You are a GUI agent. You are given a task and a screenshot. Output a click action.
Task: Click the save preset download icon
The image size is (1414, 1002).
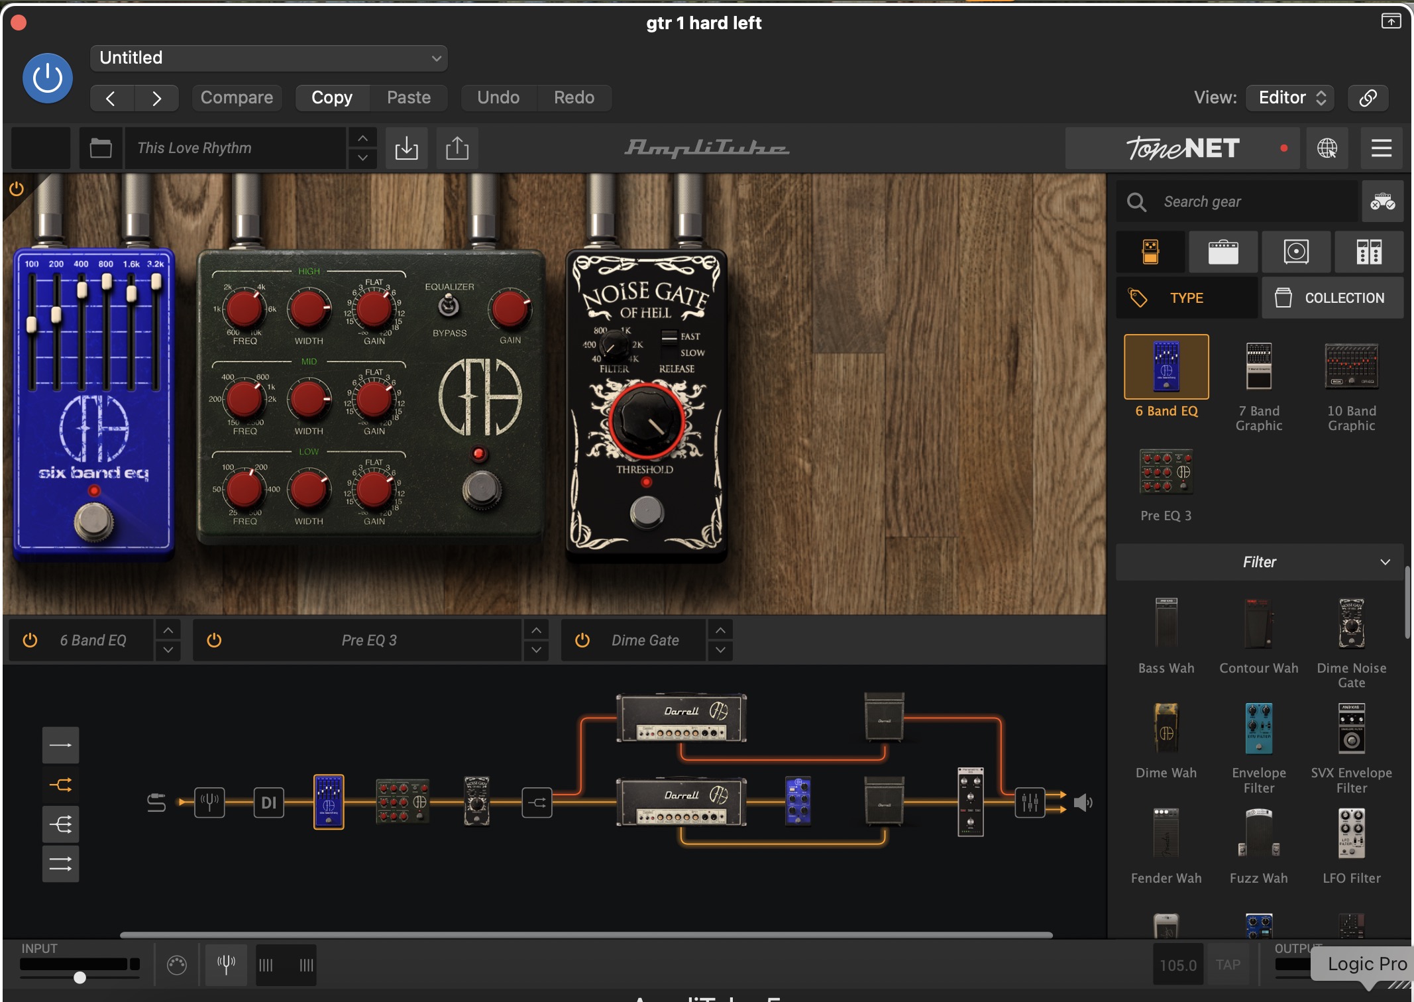tap(406, 148)
